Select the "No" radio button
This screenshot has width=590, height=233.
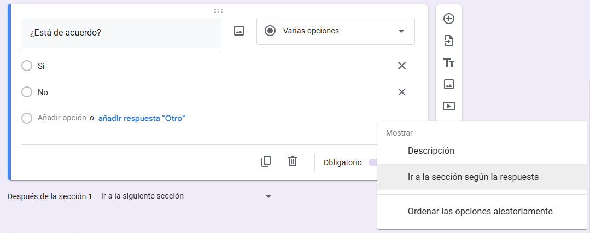coord(27,92)
